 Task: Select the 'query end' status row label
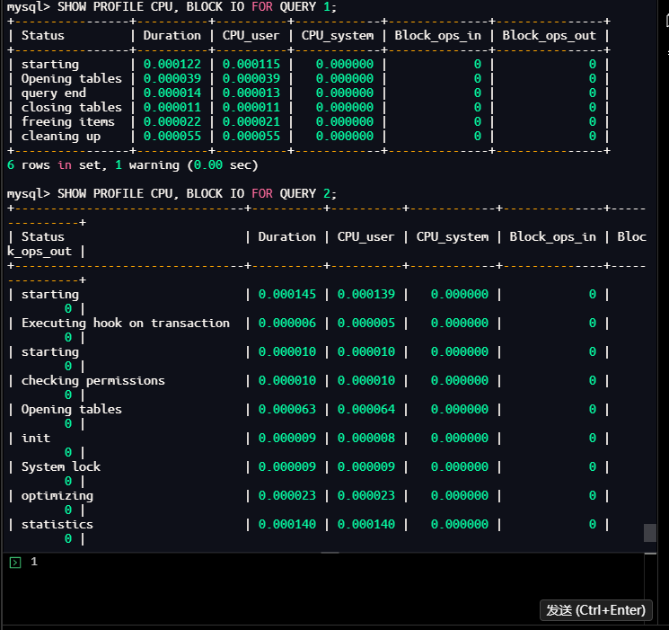[54, 93]
